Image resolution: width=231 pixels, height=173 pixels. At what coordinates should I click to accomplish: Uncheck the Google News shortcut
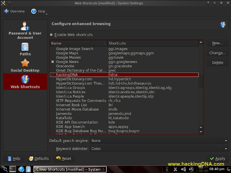tap(52, 62)
